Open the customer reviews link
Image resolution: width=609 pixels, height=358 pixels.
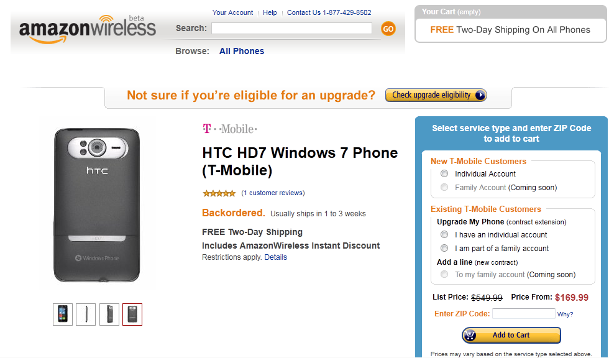tap(273, 193)
